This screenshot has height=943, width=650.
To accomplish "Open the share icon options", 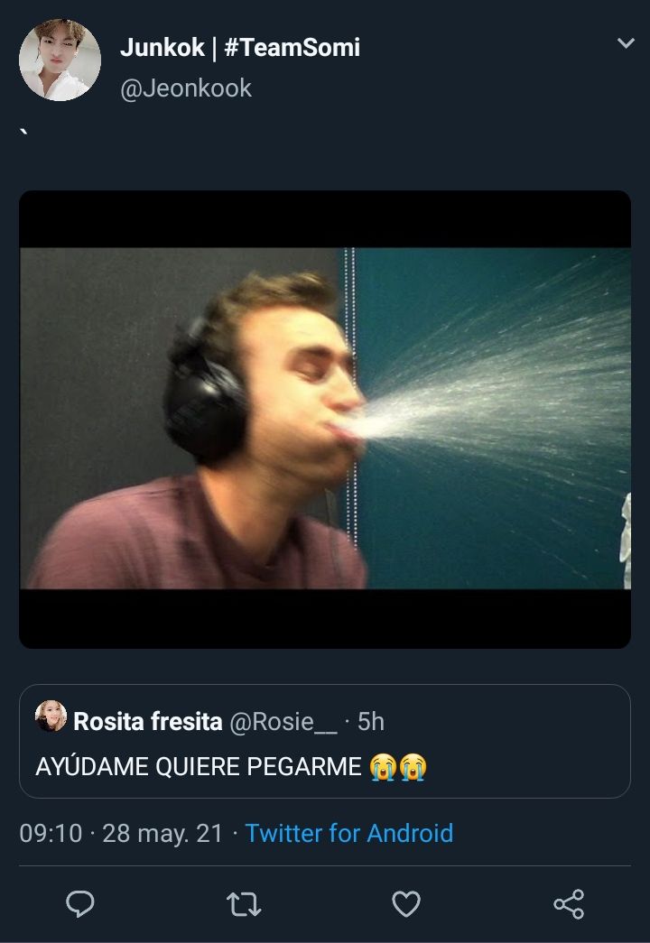I will pos(569,904).
